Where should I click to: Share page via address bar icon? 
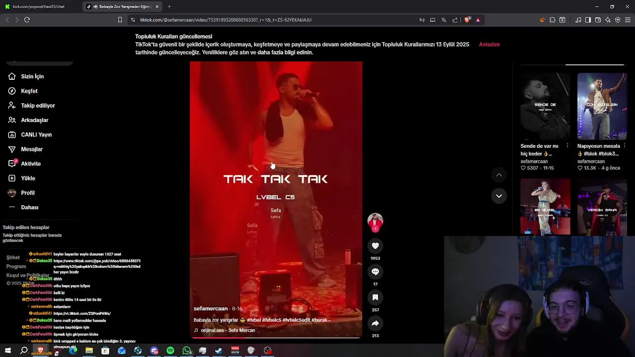[x=454, y=20]
